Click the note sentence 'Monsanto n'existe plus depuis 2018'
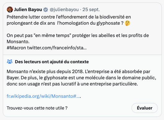The height and width of the screenshot is (120, 164). (45, 72)
